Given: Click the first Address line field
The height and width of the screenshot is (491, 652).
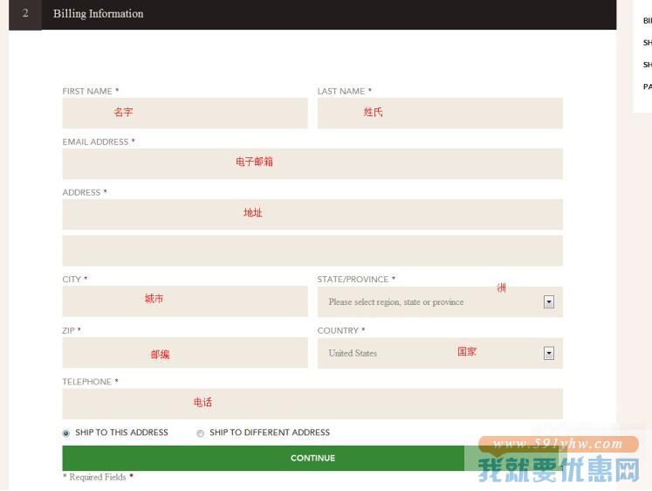Looking at the screenshot, I should coord(312,214).
